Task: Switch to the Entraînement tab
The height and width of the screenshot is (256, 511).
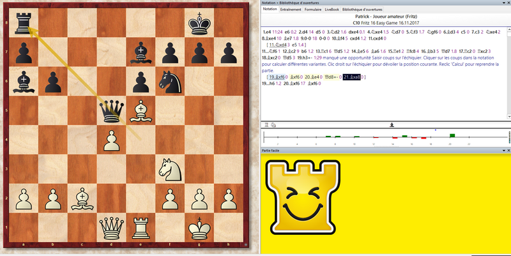Action: [x=291, y=10]
